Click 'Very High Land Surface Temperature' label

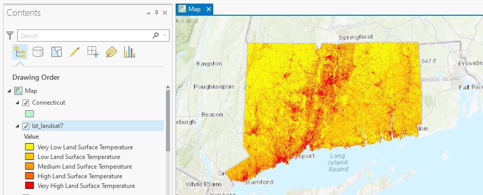86,186
